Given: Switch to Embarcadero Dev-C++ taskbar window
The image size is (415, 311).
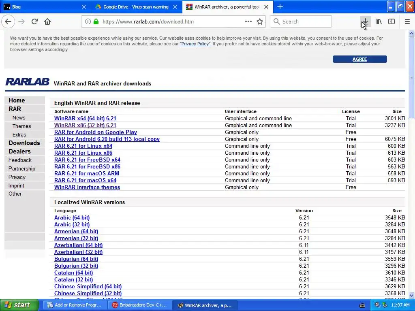Looking at the screenshot, I should (x=140, y=305).
